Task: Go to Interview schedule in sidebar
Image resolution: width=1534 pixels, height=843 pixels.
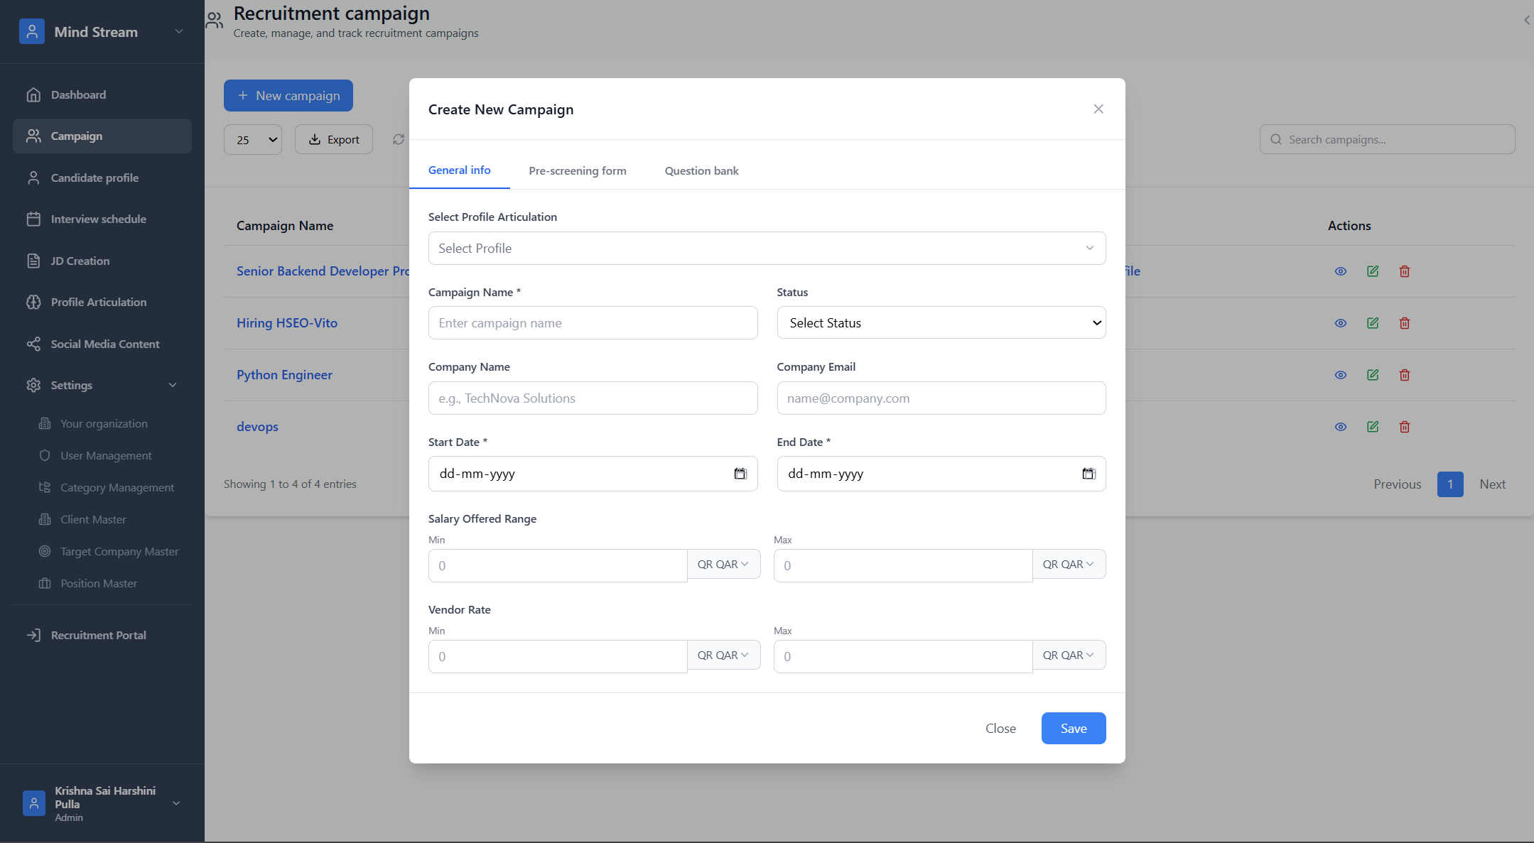Action: pyautogui.click(x=98, y=219)
